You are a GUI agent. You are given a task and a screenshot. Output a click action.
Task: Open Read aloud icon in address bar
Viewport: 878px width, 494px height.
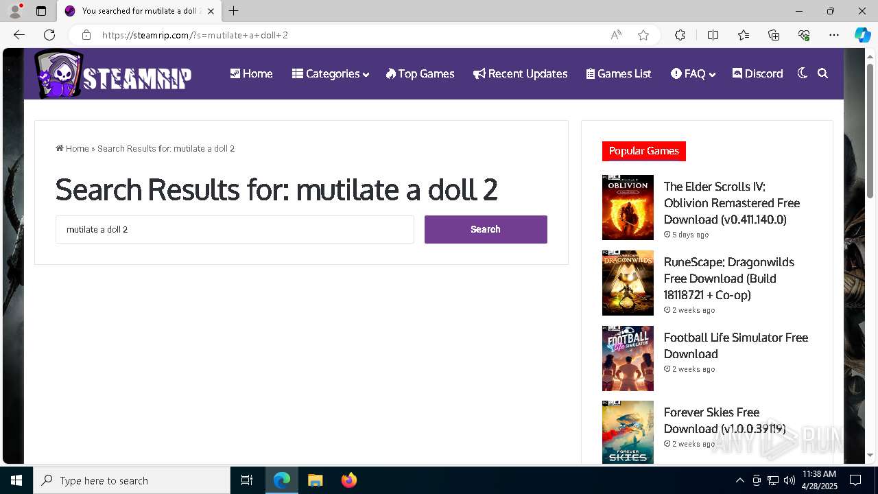(x=616, y=35)
